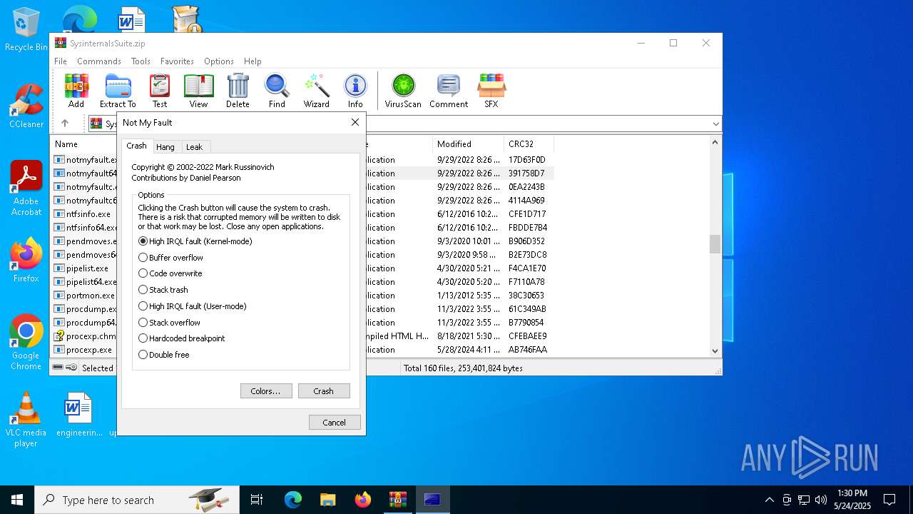Select the Code overwrite option
This screenshot has height=514, width=913.
pos(170,273)
